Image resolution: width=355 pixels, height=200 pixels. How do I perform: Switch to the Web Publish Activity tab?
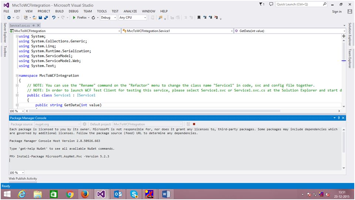23,179
